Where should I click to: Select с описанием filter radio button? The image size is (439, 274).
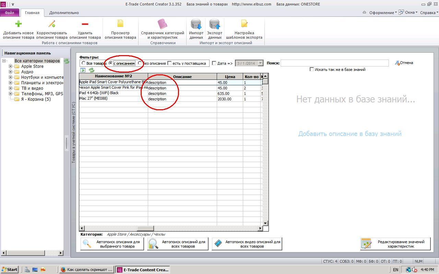110,63
